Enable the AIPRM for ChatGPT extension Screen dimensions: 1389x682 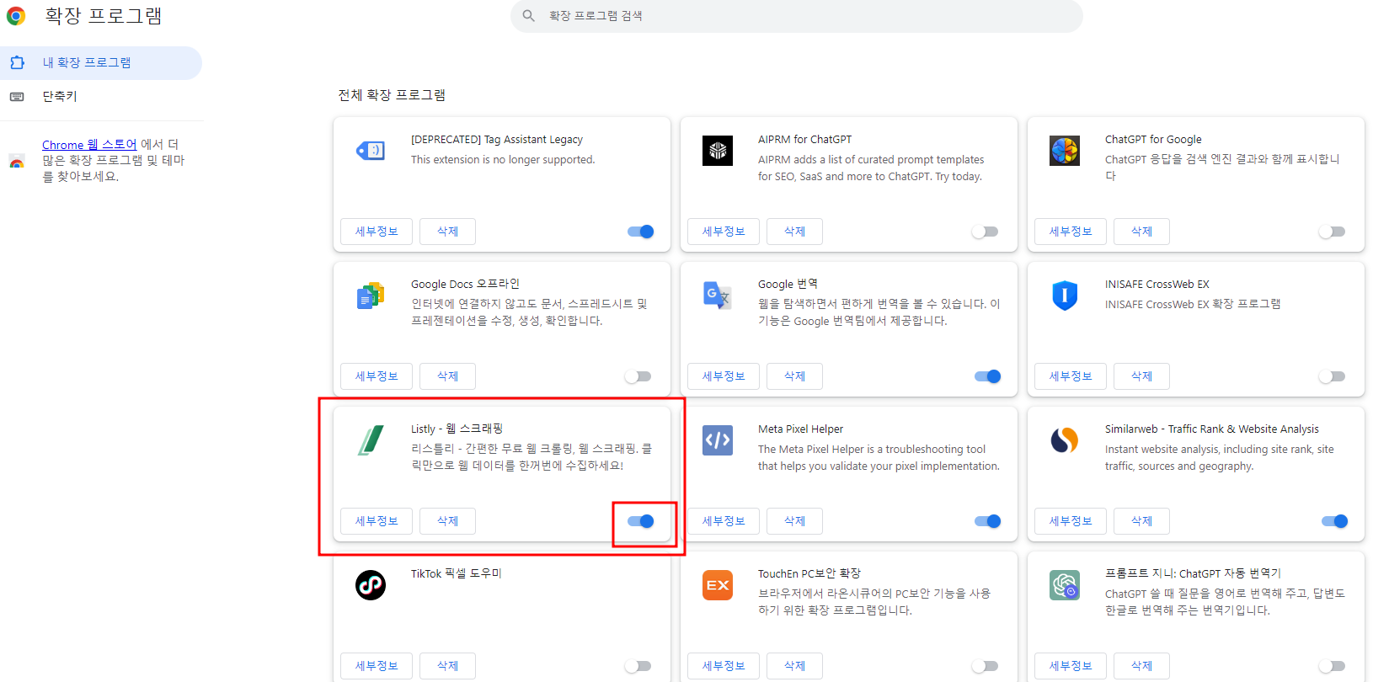pos(985,232)
